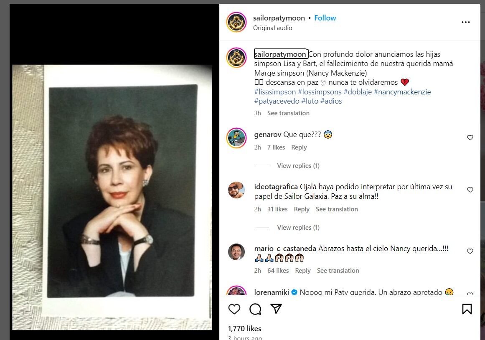The width and height of the screenshot is (485, 340).
Task: Open the comment bubble icon
Action: pos(255,309)
